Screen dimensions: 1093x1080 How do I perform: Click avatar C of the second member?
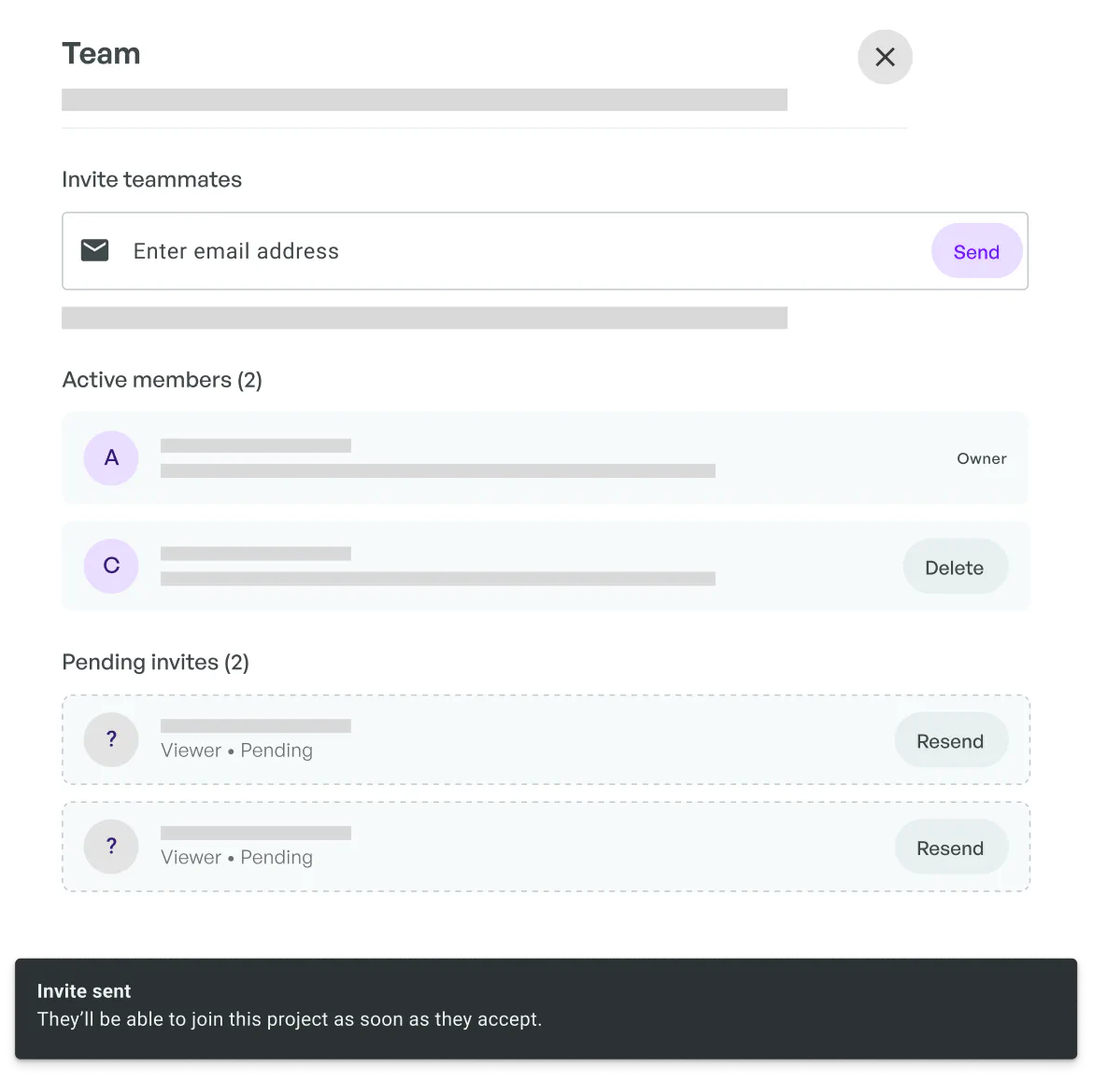point(111,566)
